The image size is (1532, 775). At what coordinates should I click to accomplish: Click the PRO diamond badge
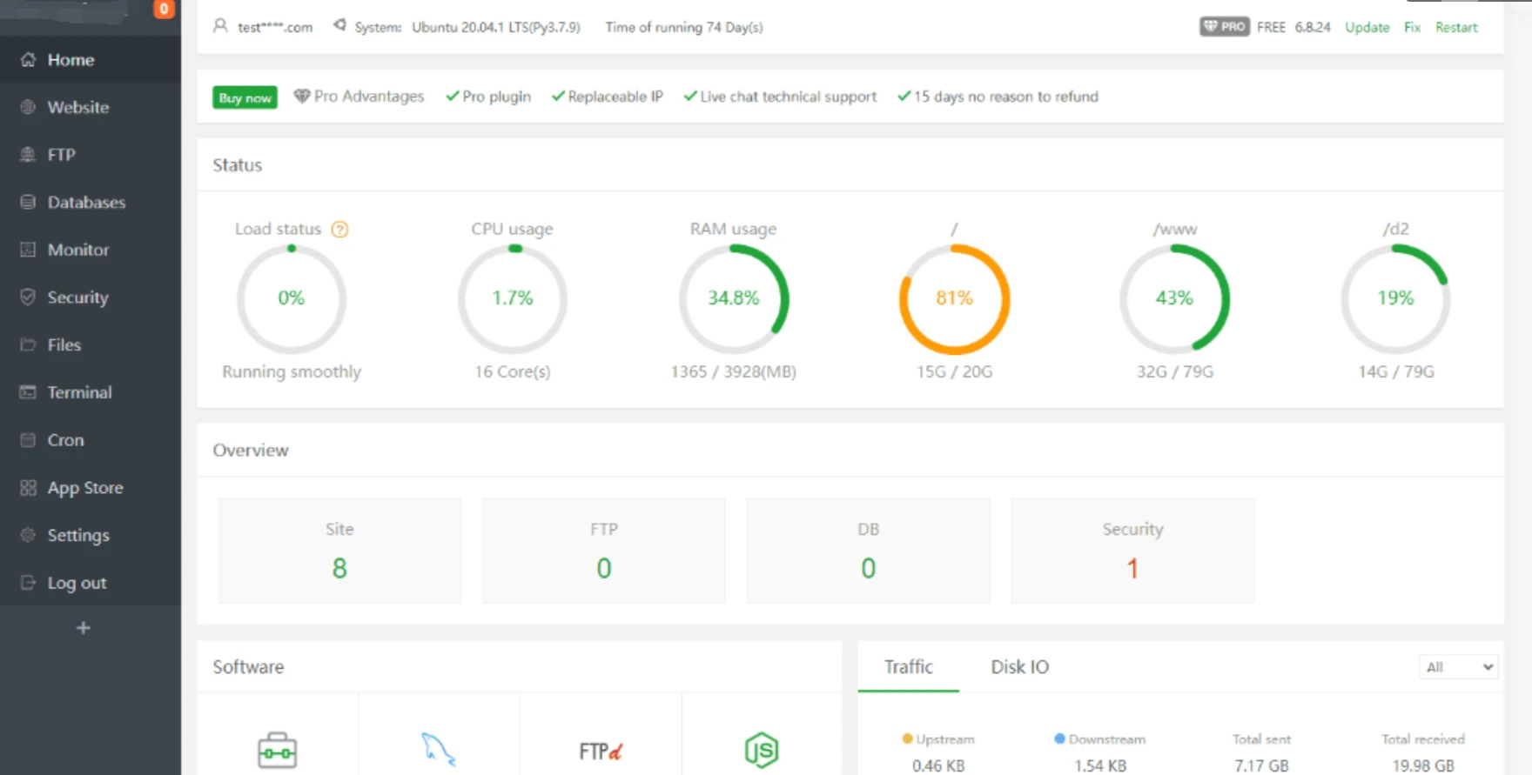(x=1224, y=27)
